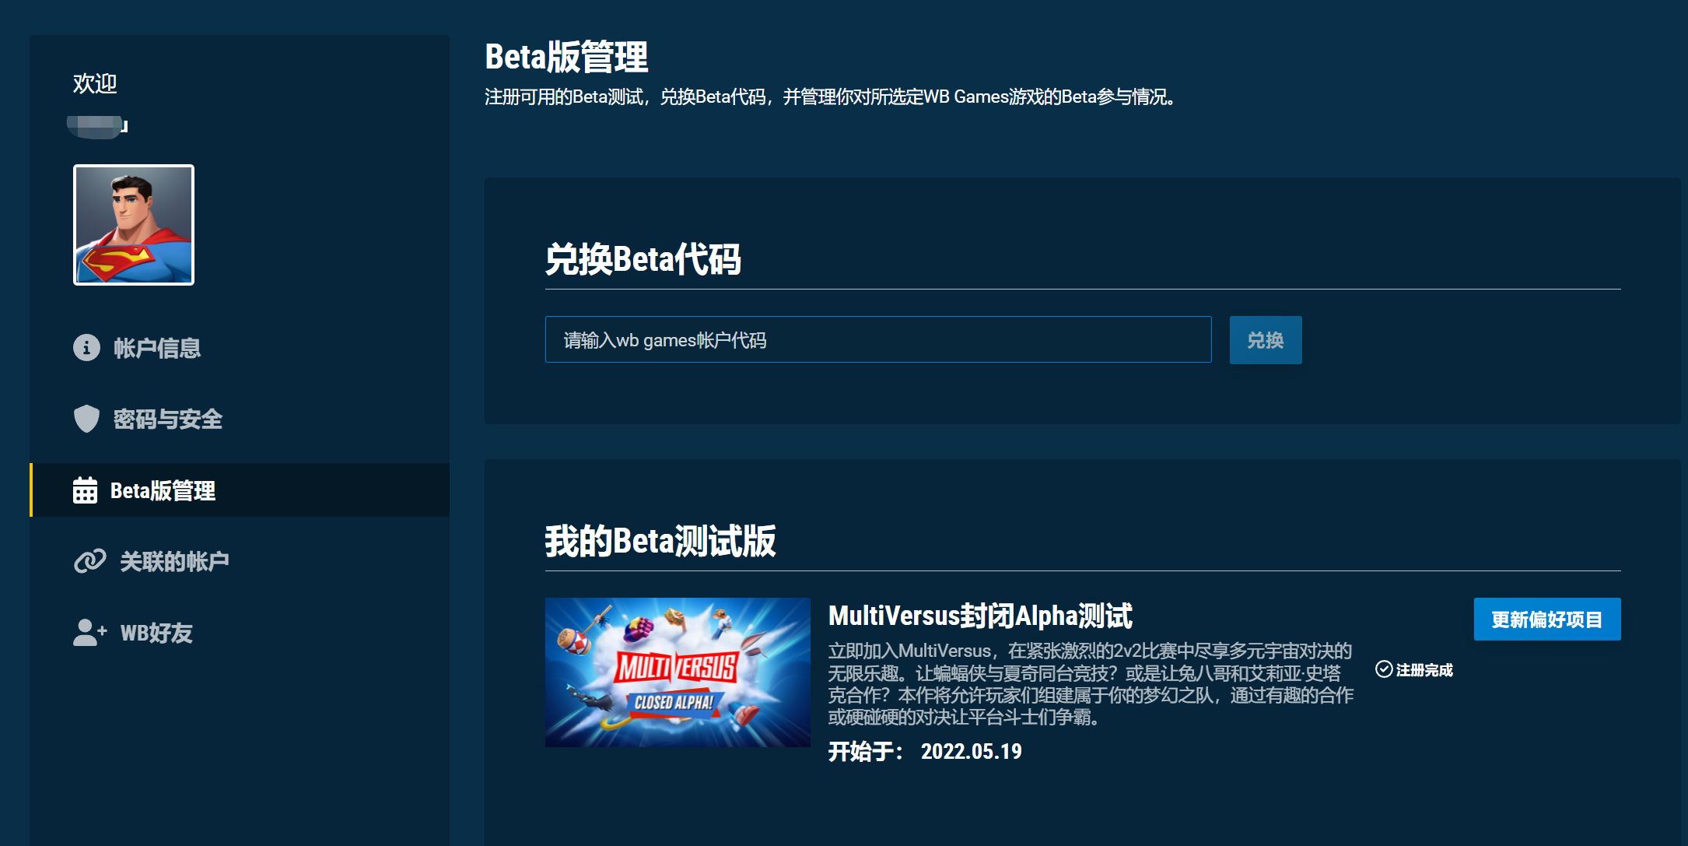Viewport: 1688px width, 846px height.
Task: Click the 我的Beta测试版 section heading
Action: 660,541
